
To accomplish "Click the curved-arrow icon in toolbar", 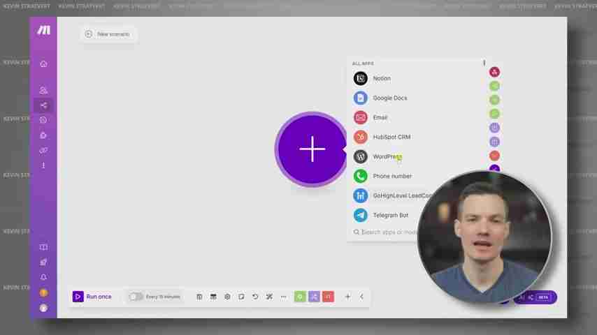I will tap(255, 297).
